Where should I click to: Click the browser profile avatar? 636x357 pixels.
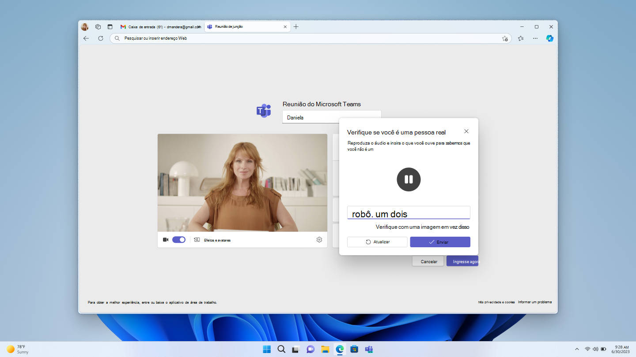[85, 27]
